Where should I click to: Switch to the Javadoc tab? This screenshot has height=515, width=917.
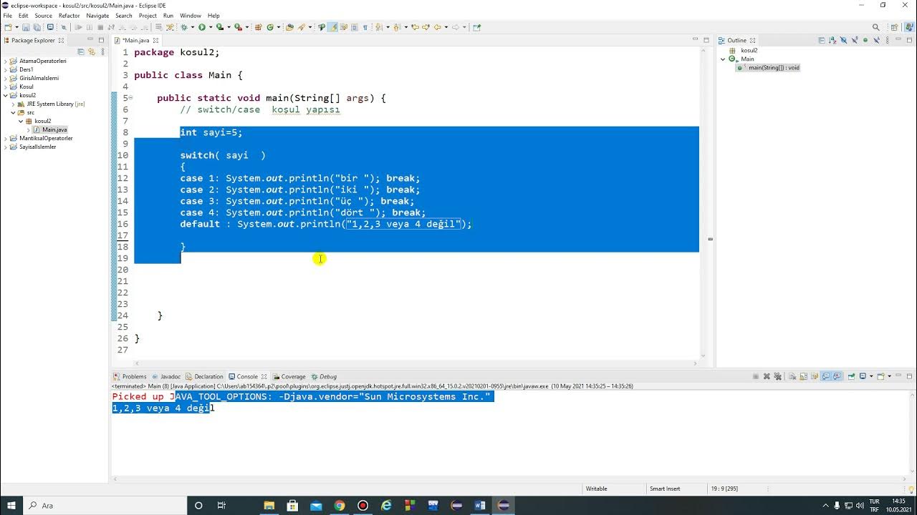click(166, 376)
